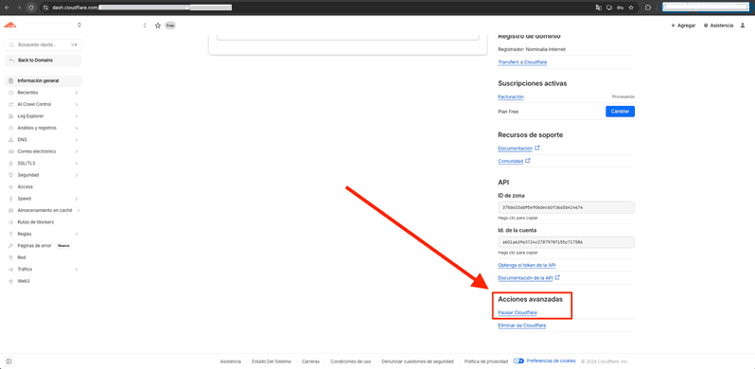The width and height of the screenshot is (755, 369).
Task: Click the AI Crawl Control icon
Action: tap(11, 104)
